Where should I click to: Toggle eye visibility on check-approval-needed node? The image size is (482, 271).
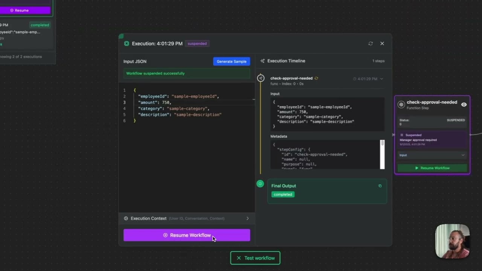464,105
